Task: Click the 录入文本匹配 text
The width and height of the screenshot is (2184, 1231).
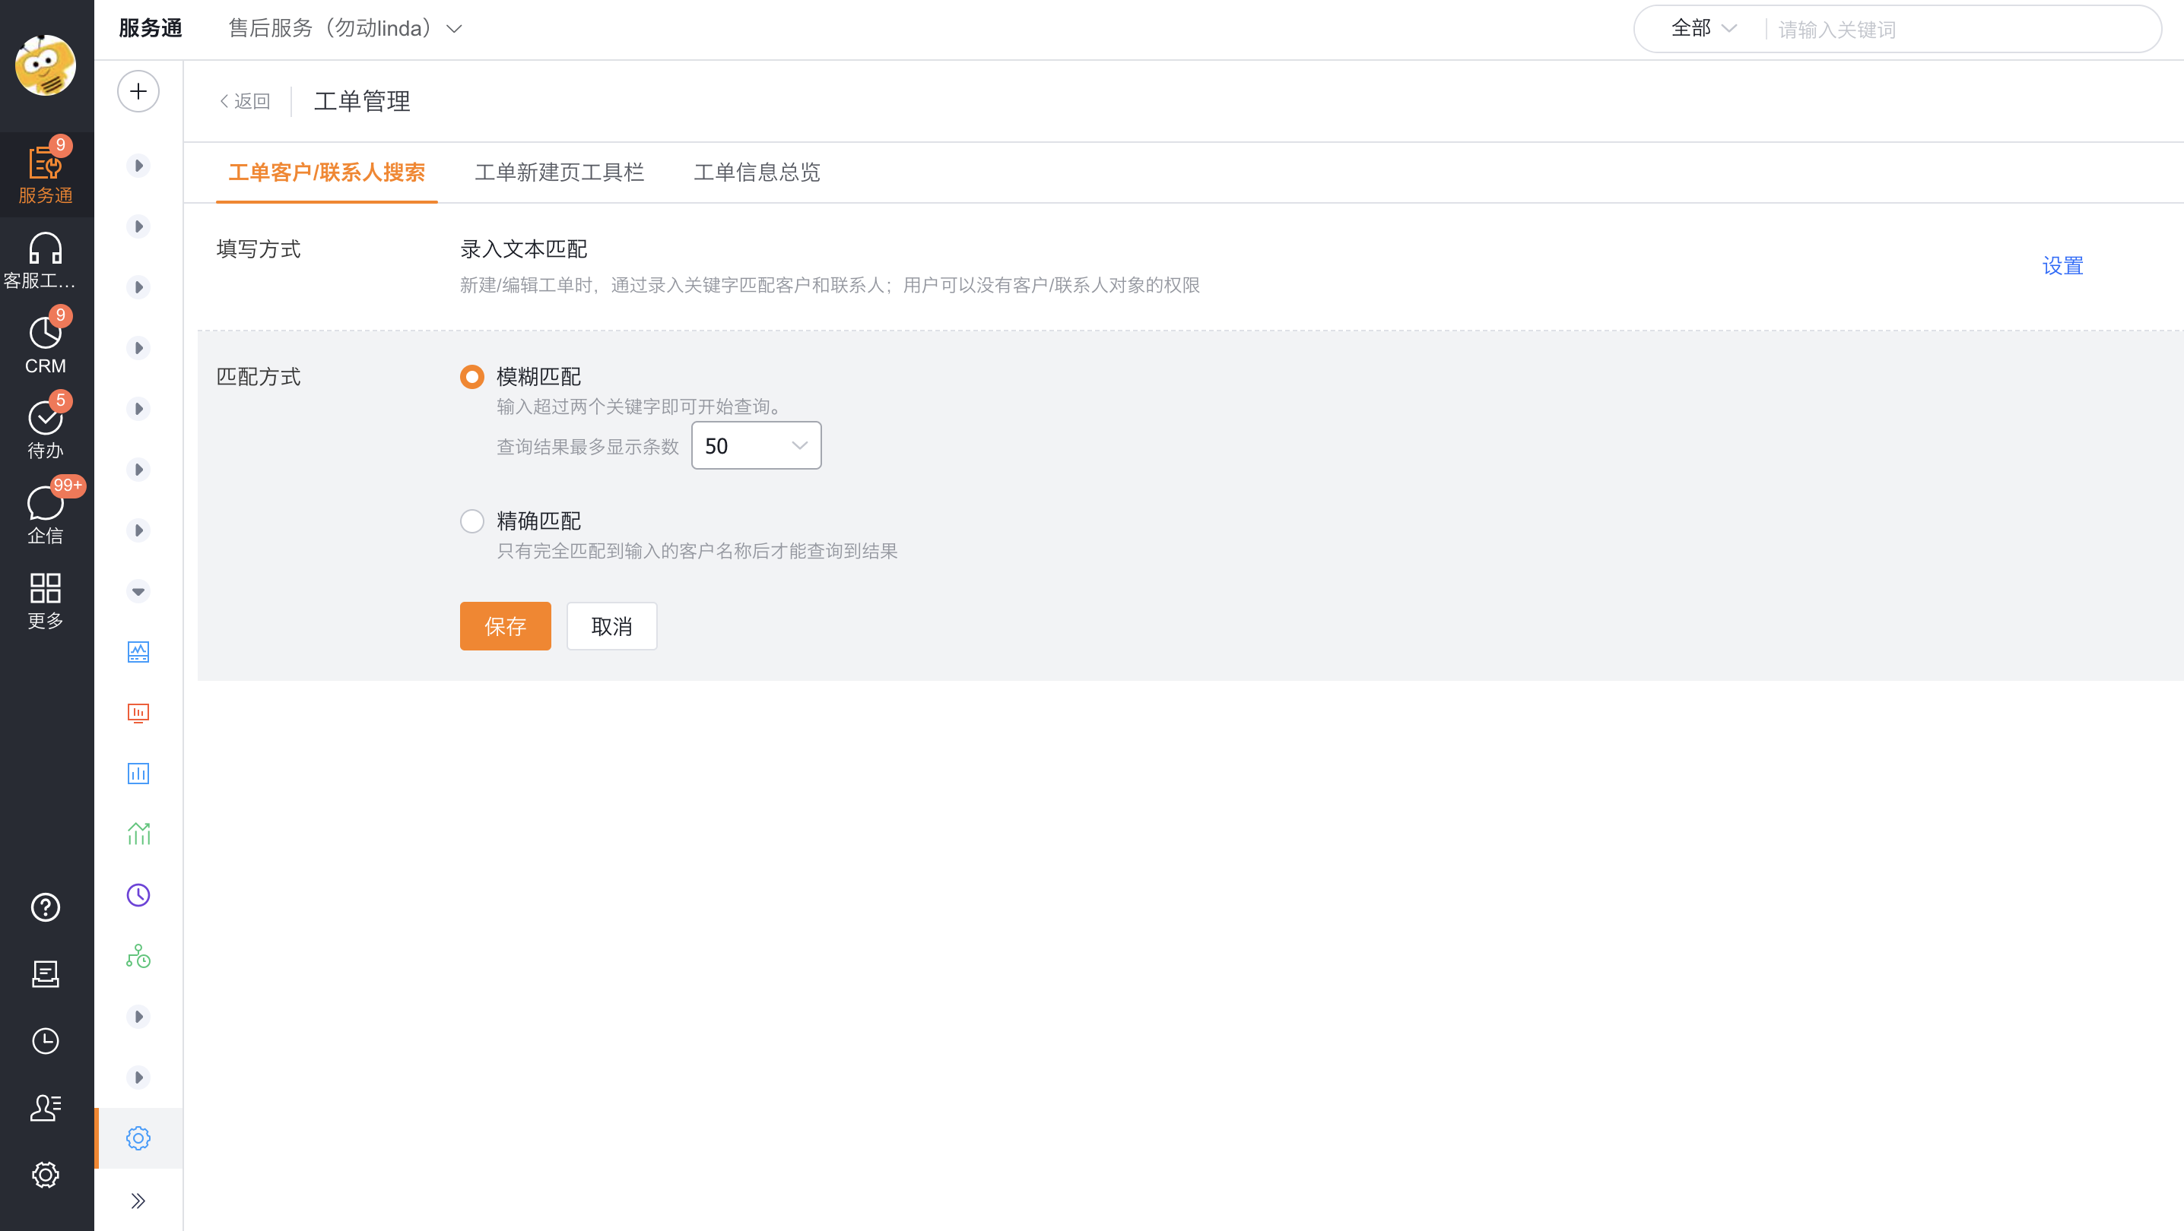Action: pyautogui.click(x=524, y=249)
